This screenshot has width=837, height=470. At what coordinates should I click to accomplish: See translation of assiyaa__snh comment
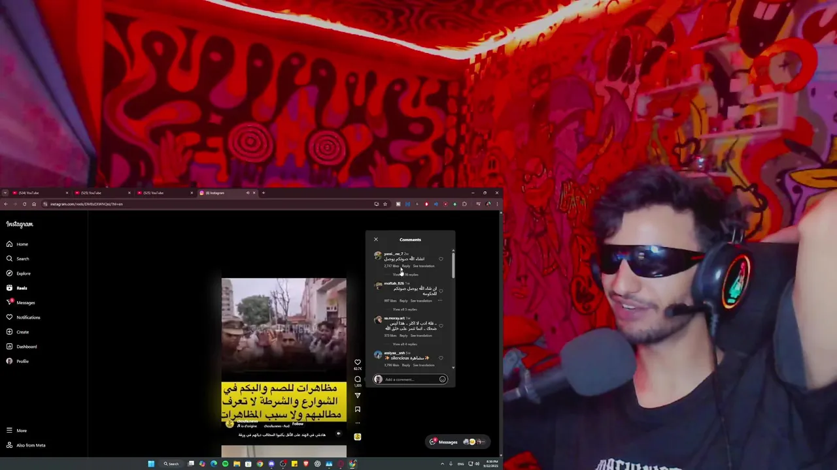(x=424, y=366)
